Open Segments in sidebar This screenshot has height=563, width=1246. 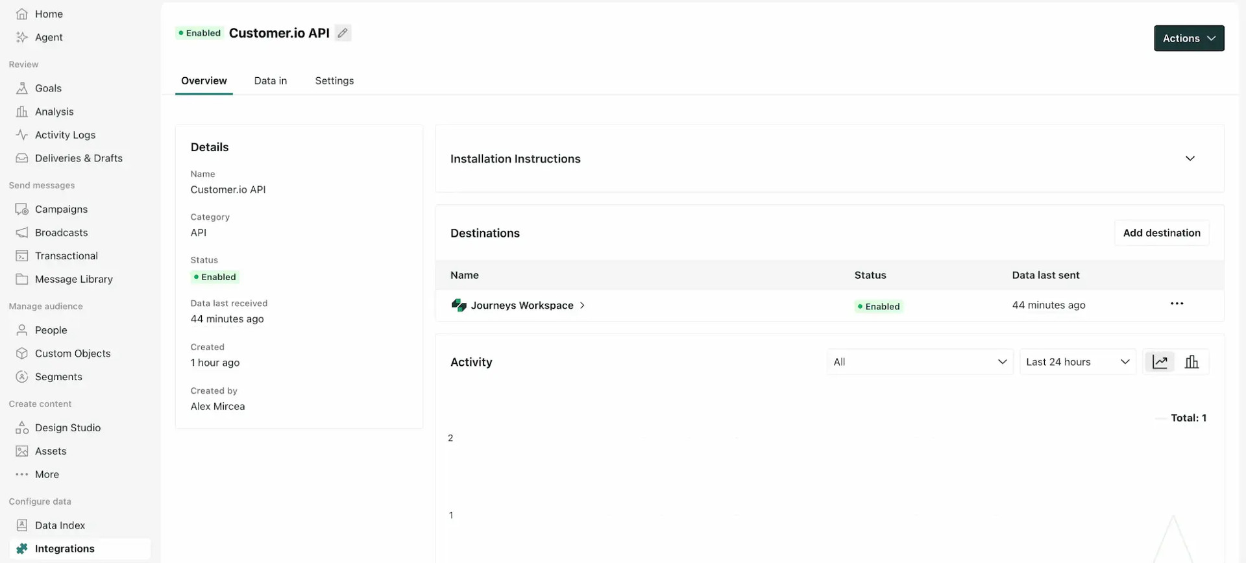pyautogui.click(x=58, y=377)
